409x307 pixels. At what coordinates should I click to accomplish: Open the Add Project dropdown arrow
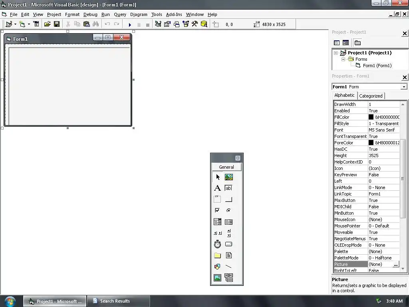click(15, 24)
